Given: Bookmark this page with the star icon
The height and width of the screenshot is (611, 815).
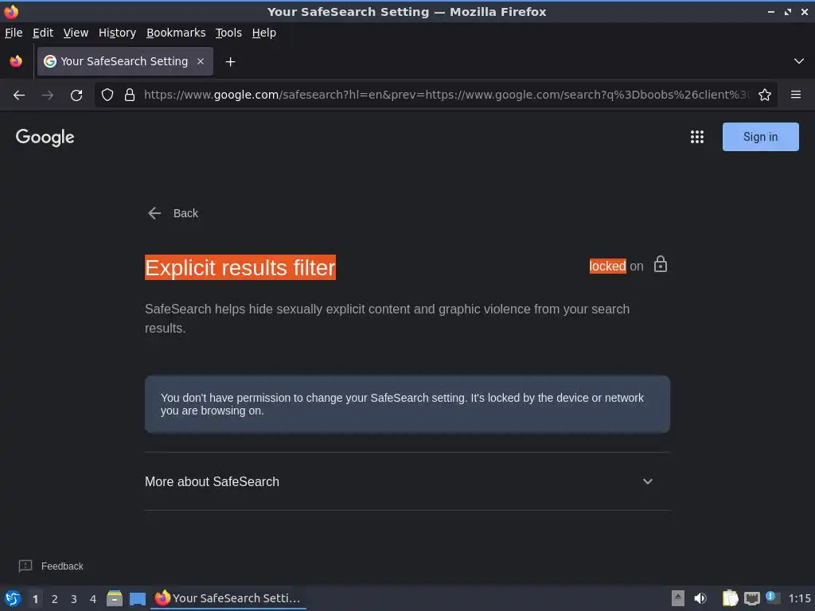Looking at the screenshot, I should (765, 95).
